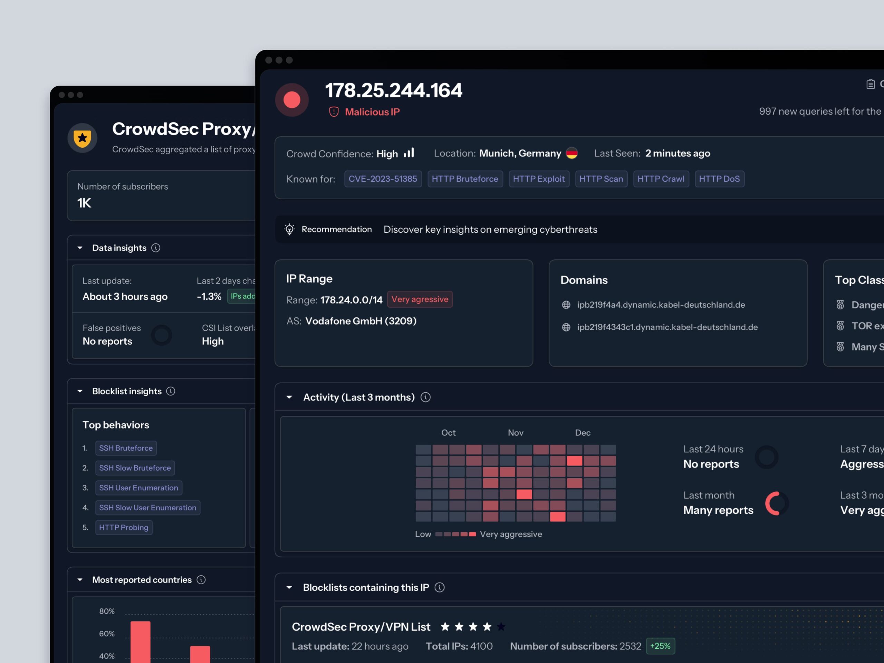The height and width of the screenshot is (663, 884).
Task: Click info icon next to Data insights
Action: point(156,248)
